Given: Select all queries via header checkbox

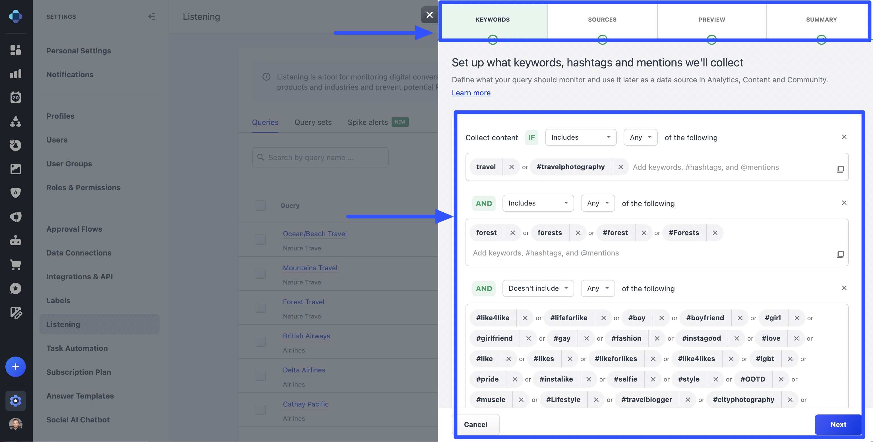Looking at the screenshot, I should pyautogui.click(x=260, y=206).
